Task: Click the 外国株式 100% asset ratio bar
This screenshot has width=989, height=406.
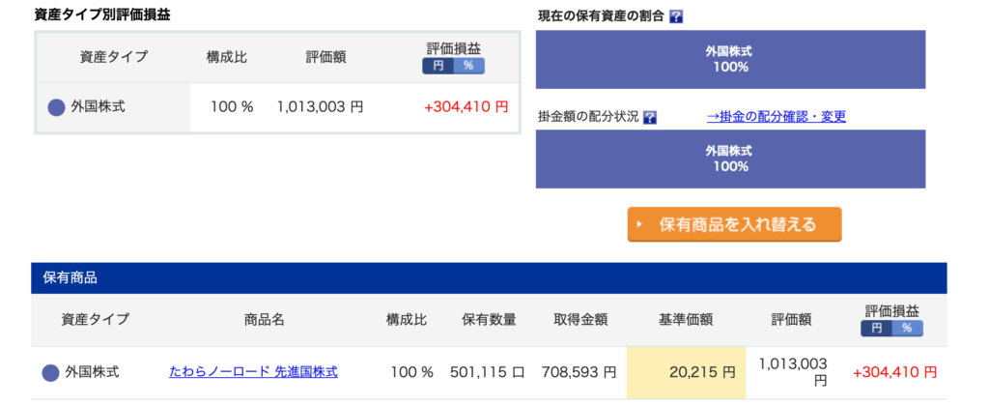Action: click(x=730, y=58)
